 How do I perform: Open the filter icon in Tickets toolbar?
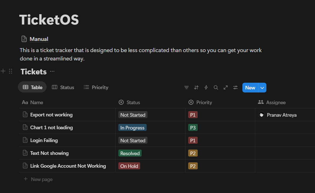(x=187, y=87)
